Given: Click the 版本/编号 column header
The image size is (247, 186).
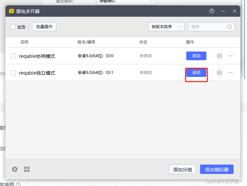Looking at the screenshot, I should tap(86, 42).
